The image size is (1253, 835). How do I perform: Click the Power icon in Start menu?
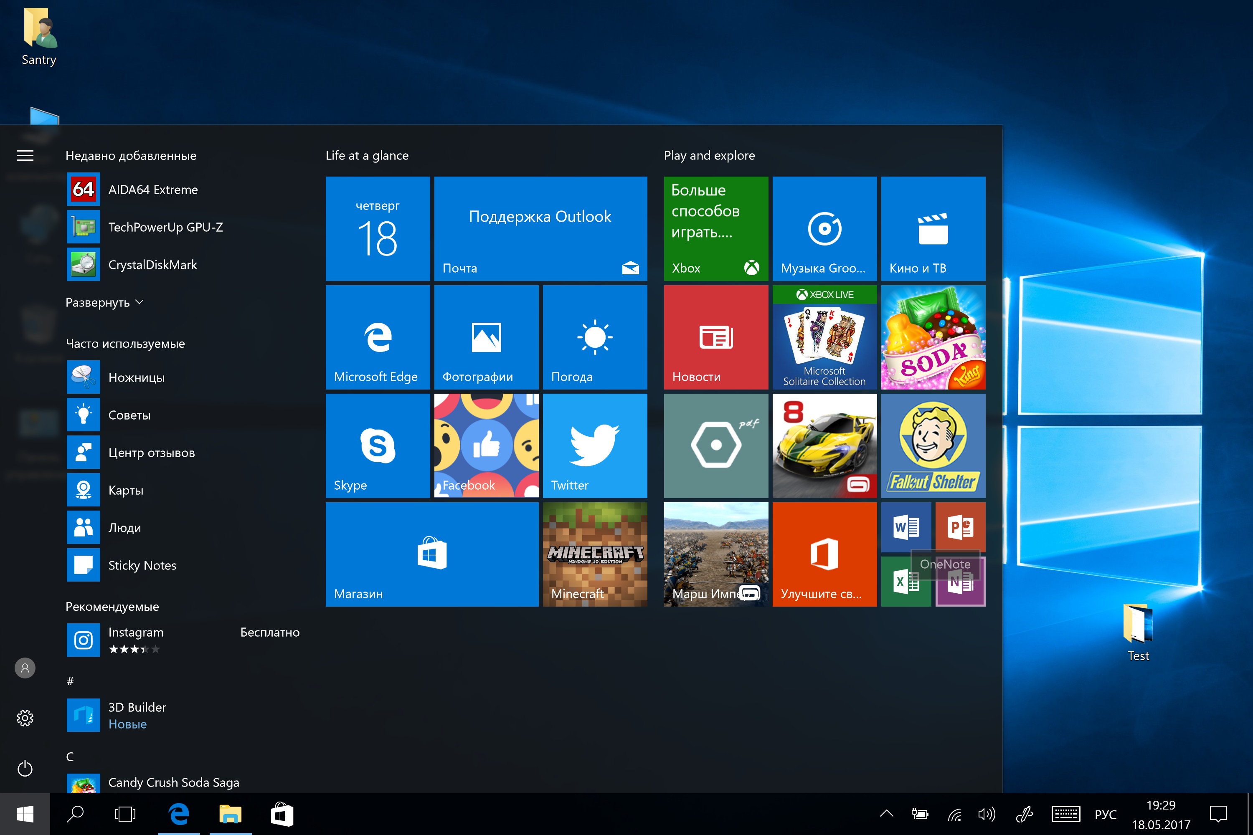(25, 769)
